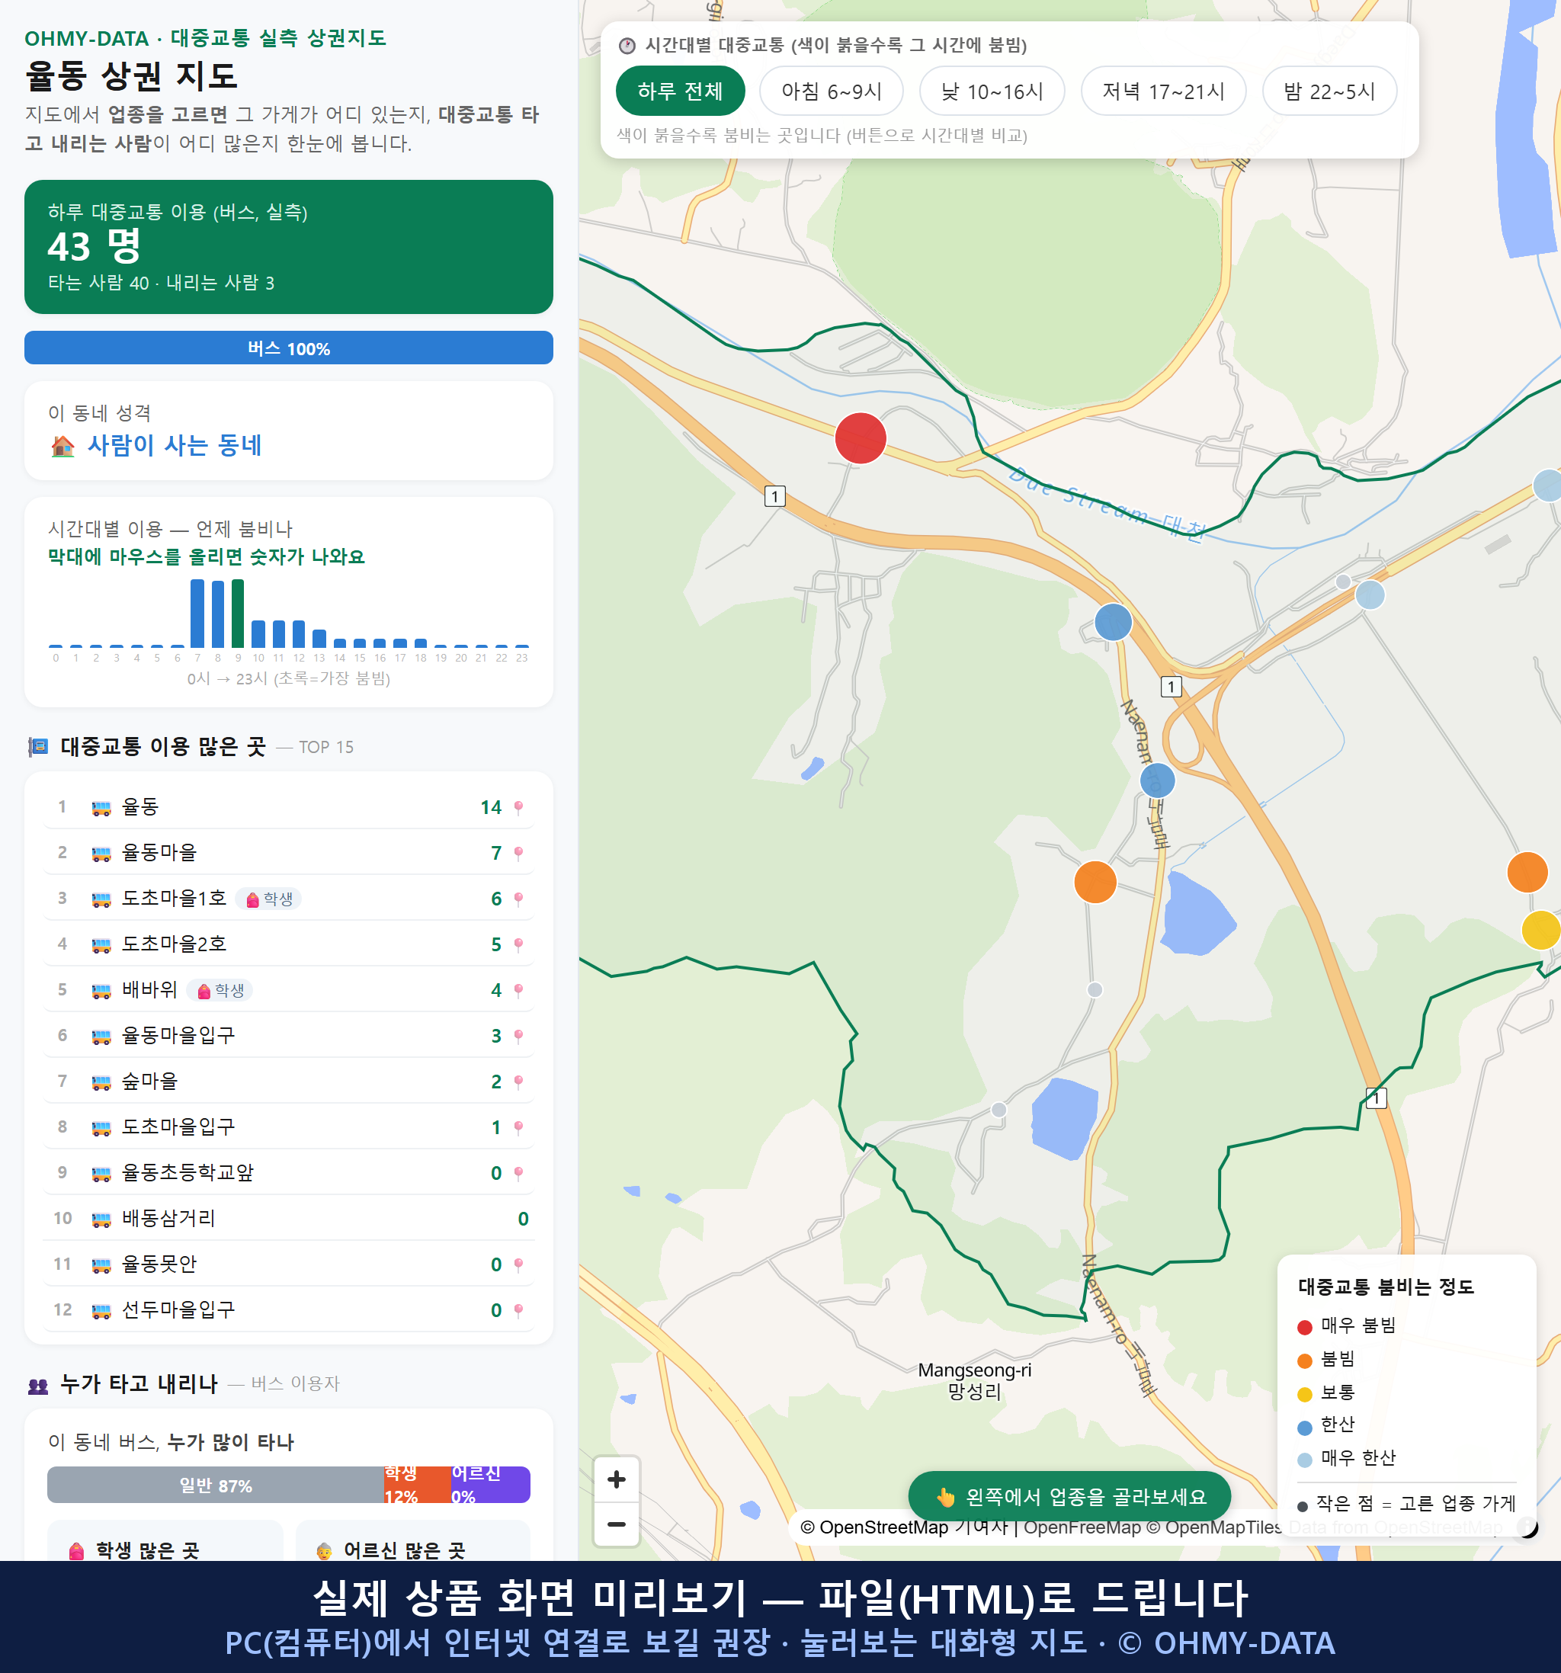Select the 배동삼거리 list row
Viewport: 1561px width, 1673px height.
pos(289,1219)
